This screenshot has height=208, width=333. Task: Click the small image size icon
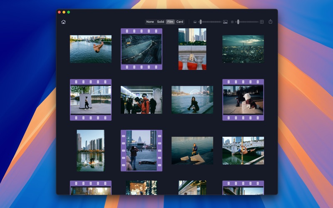click(195, 22)
